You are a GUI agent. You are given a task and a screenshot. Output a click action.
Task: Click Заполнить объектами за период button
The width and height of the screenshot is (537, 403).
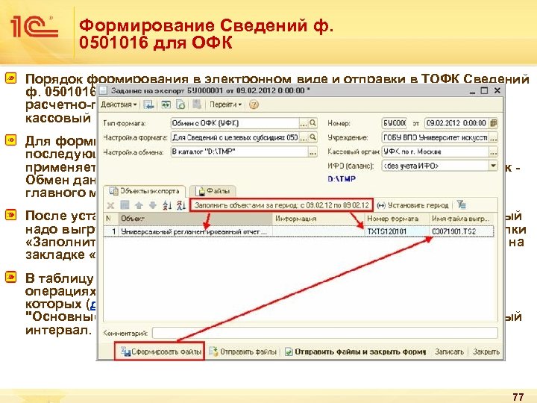point(281,206)
